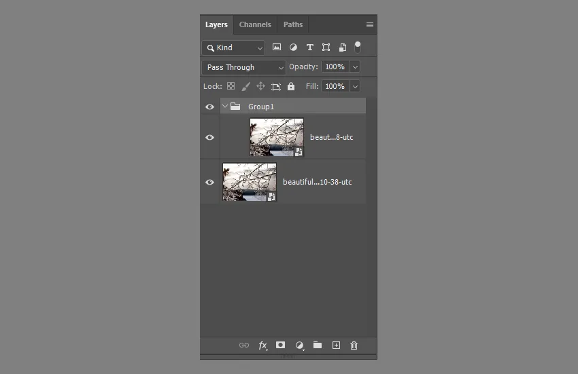Select the beaut...8-utc layer thumbnail
Screen dimensions: 578x374
(x=277, y=137)
